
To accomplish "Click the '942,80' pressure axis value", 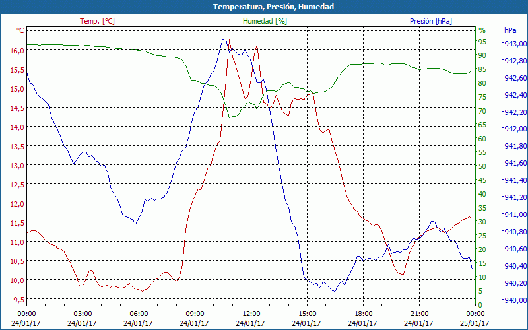I will click(515, 61).
